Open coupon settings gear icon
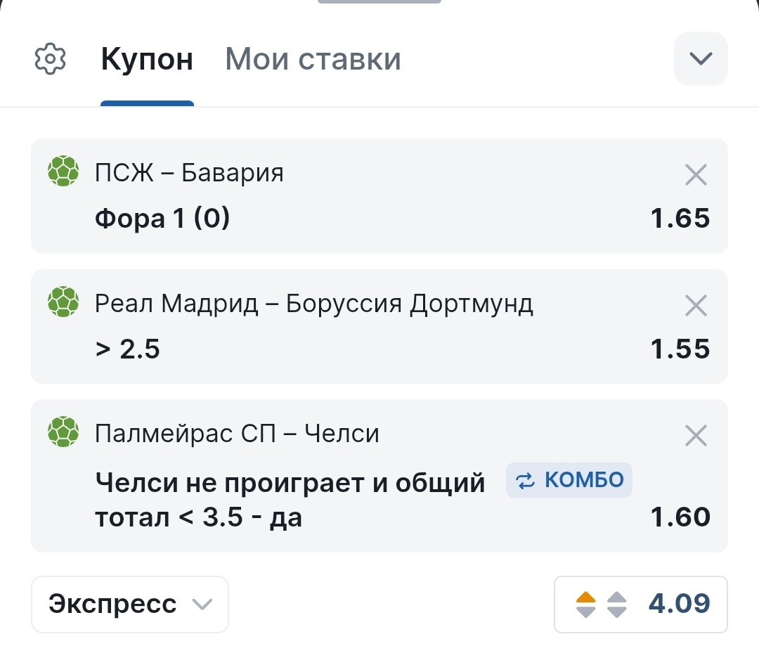Image resolution: width=759 pixels, height=646 pixels. click(50, 58)
